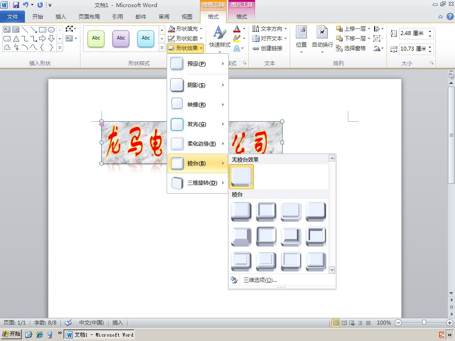This screenshot has height=341, width=455.
Task: Open 快速样式 quick styles gallery
Action: click(220, 40)
